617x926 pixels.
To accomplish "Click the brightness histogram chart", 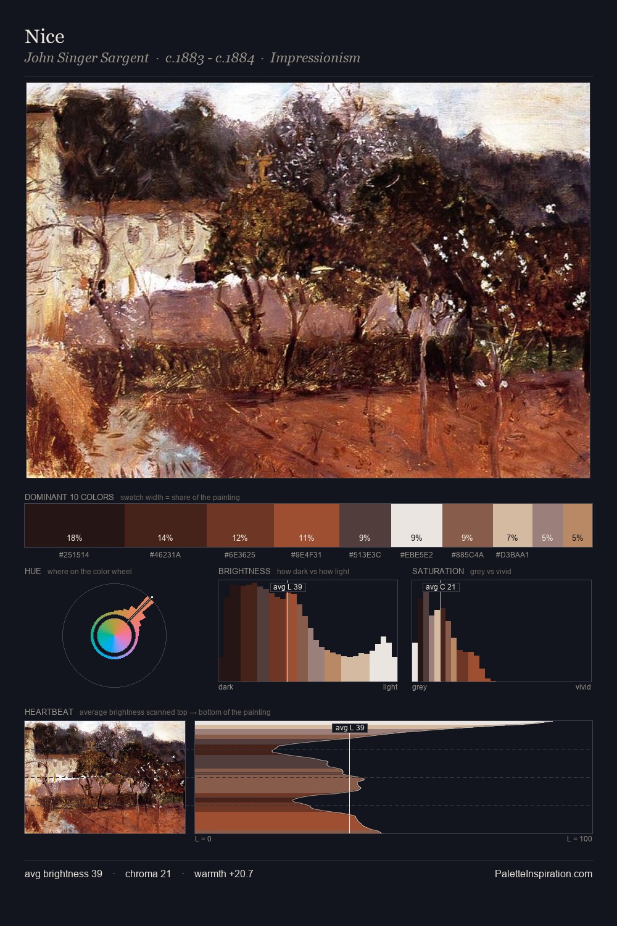I will [308, 631].
